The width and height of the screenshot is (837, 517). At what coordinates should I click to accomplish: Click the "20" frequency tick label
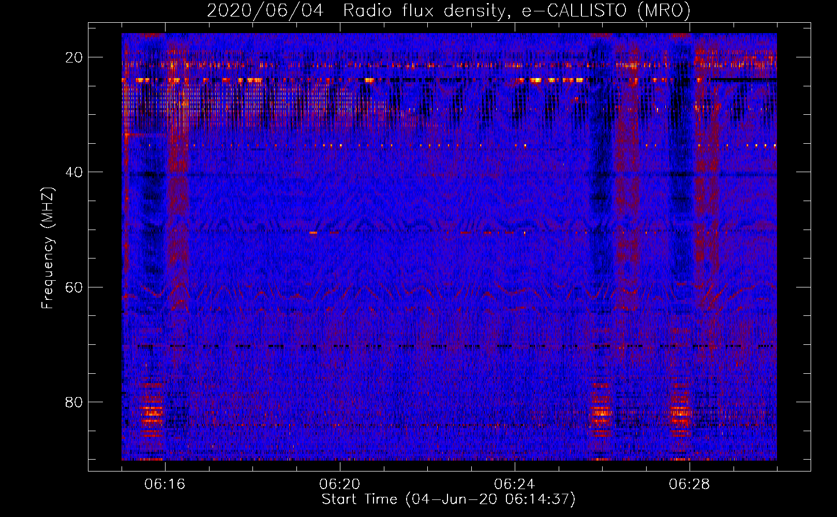(x=74, y=57)
